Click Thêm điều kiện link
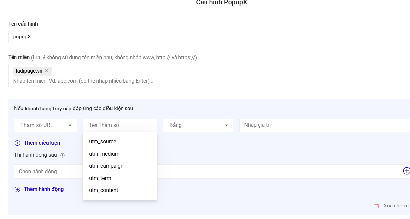 (x=42, y=143)
